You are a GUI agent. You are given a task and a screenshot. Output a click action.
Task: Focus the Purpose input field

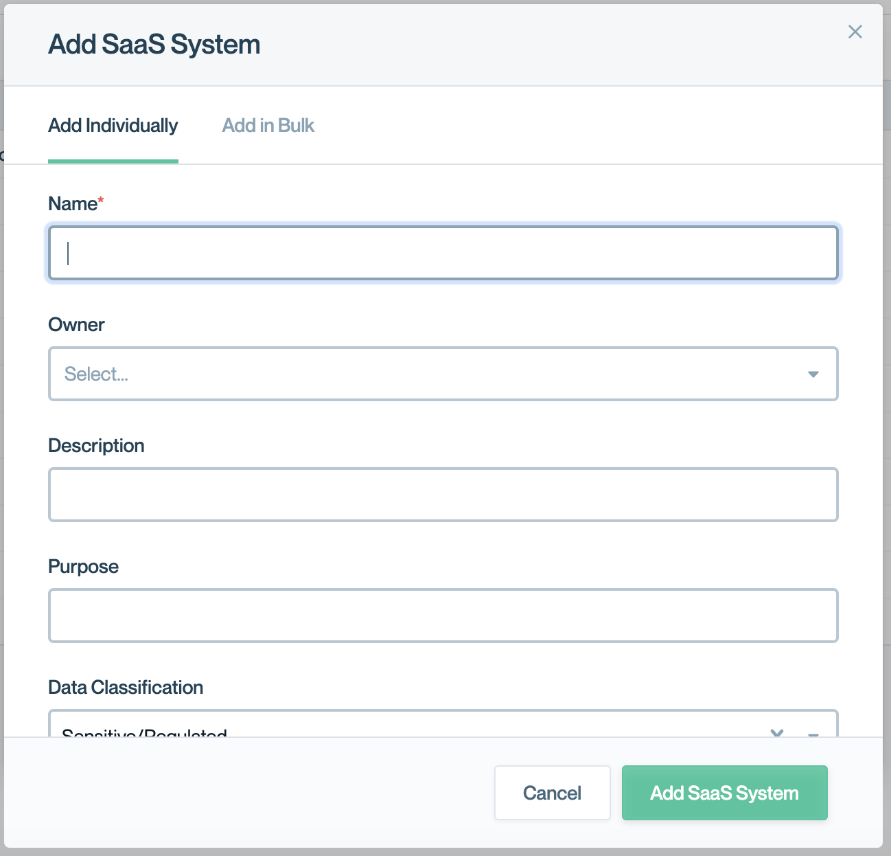tap(443, 616)
